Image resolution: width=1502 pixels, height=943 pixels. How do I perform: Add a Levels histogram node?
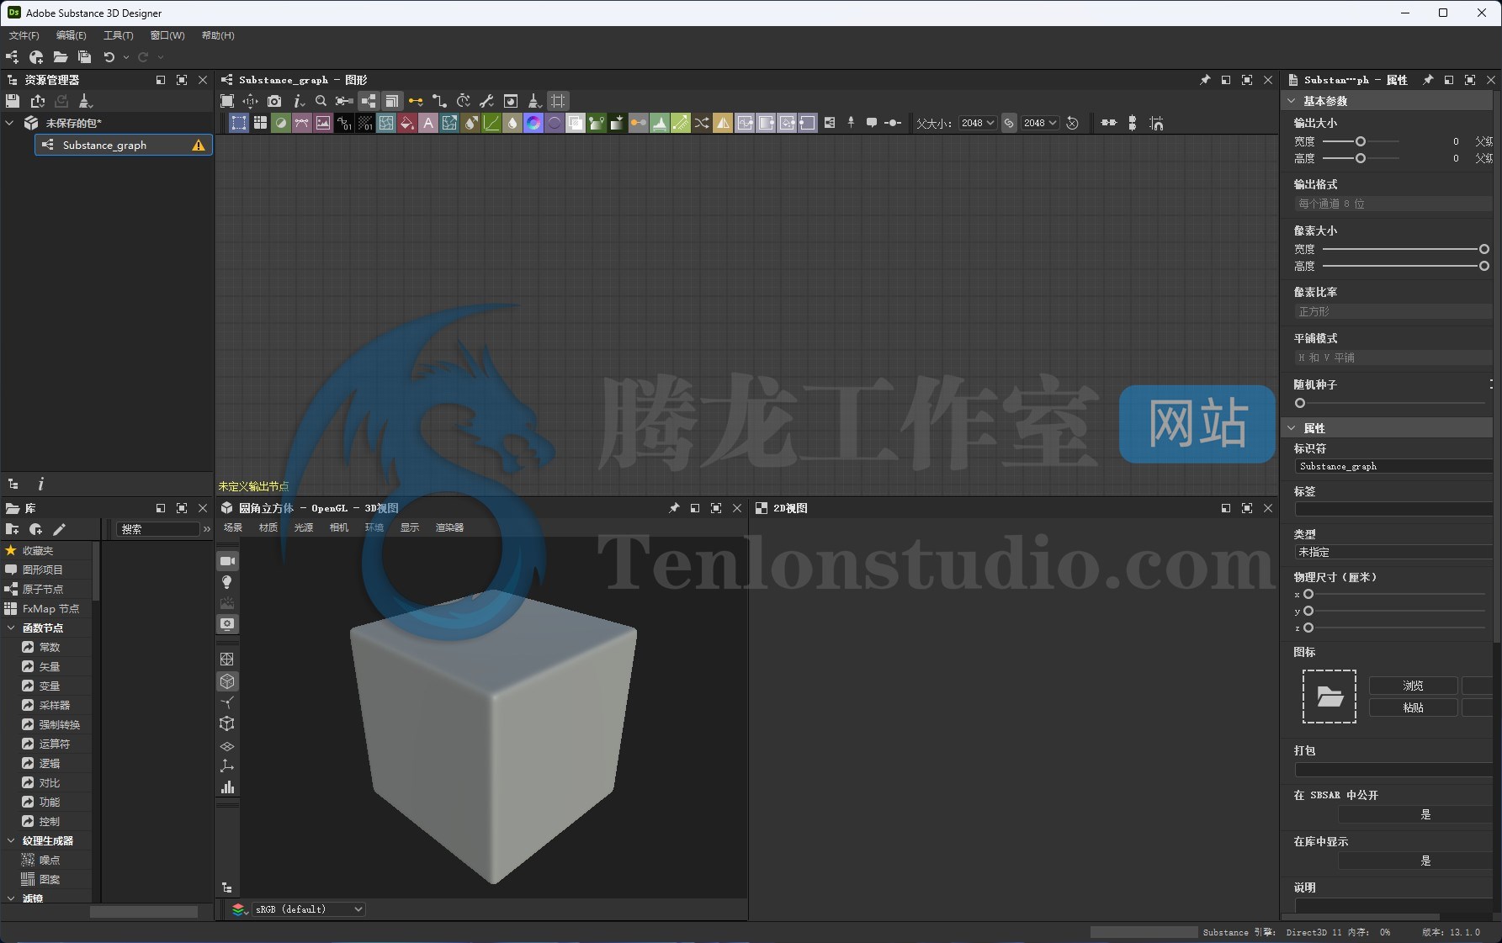tap(660, 123)
